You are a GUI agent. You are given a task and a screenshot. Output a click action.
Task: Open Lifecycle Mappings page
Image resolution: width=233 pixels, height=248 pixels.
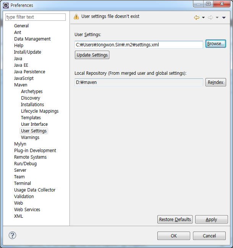pos(40,111)
